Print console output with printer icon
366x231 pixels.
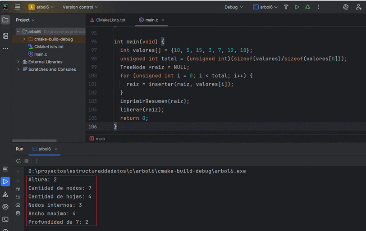point(18,205)
